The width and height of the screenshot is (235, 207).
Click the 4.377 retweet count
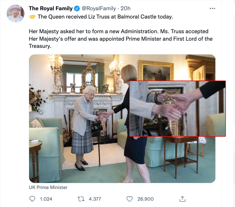click(x=95, y=199)
